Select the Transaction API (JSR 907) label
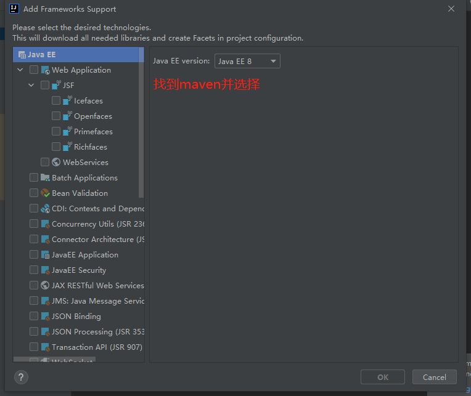 (x=97, y=347)
